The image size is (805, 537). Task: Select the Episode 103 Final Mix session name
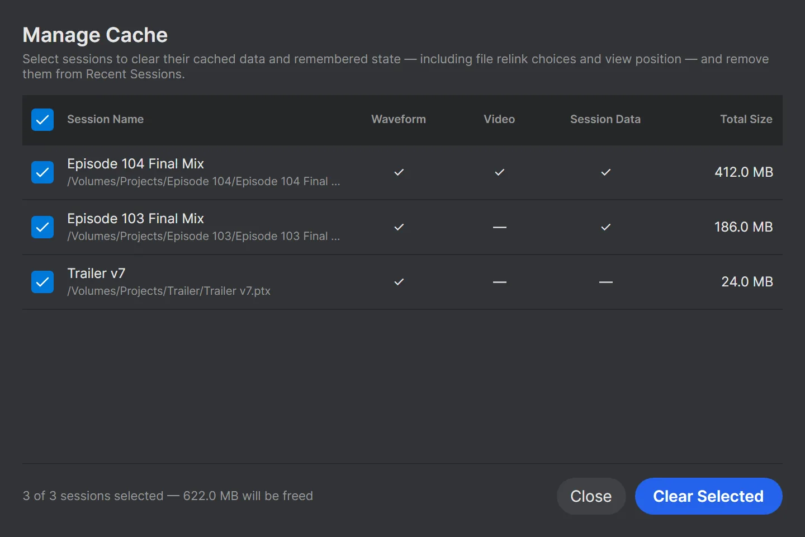[136, 218]
